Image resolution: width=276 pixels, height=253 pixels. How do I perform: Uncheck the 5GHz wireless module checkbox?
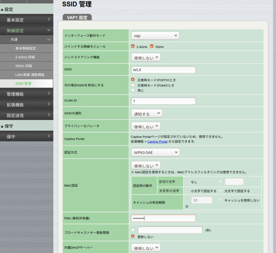(152, 46)
